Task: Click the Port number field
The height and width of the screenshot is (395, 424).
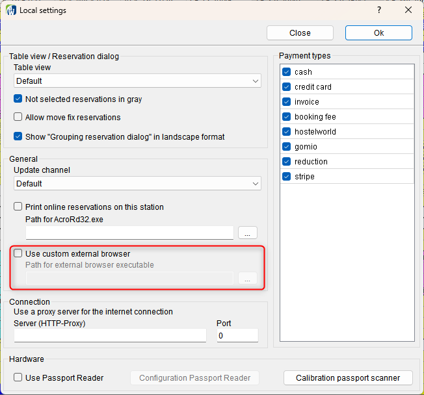Action: [237, 336]
